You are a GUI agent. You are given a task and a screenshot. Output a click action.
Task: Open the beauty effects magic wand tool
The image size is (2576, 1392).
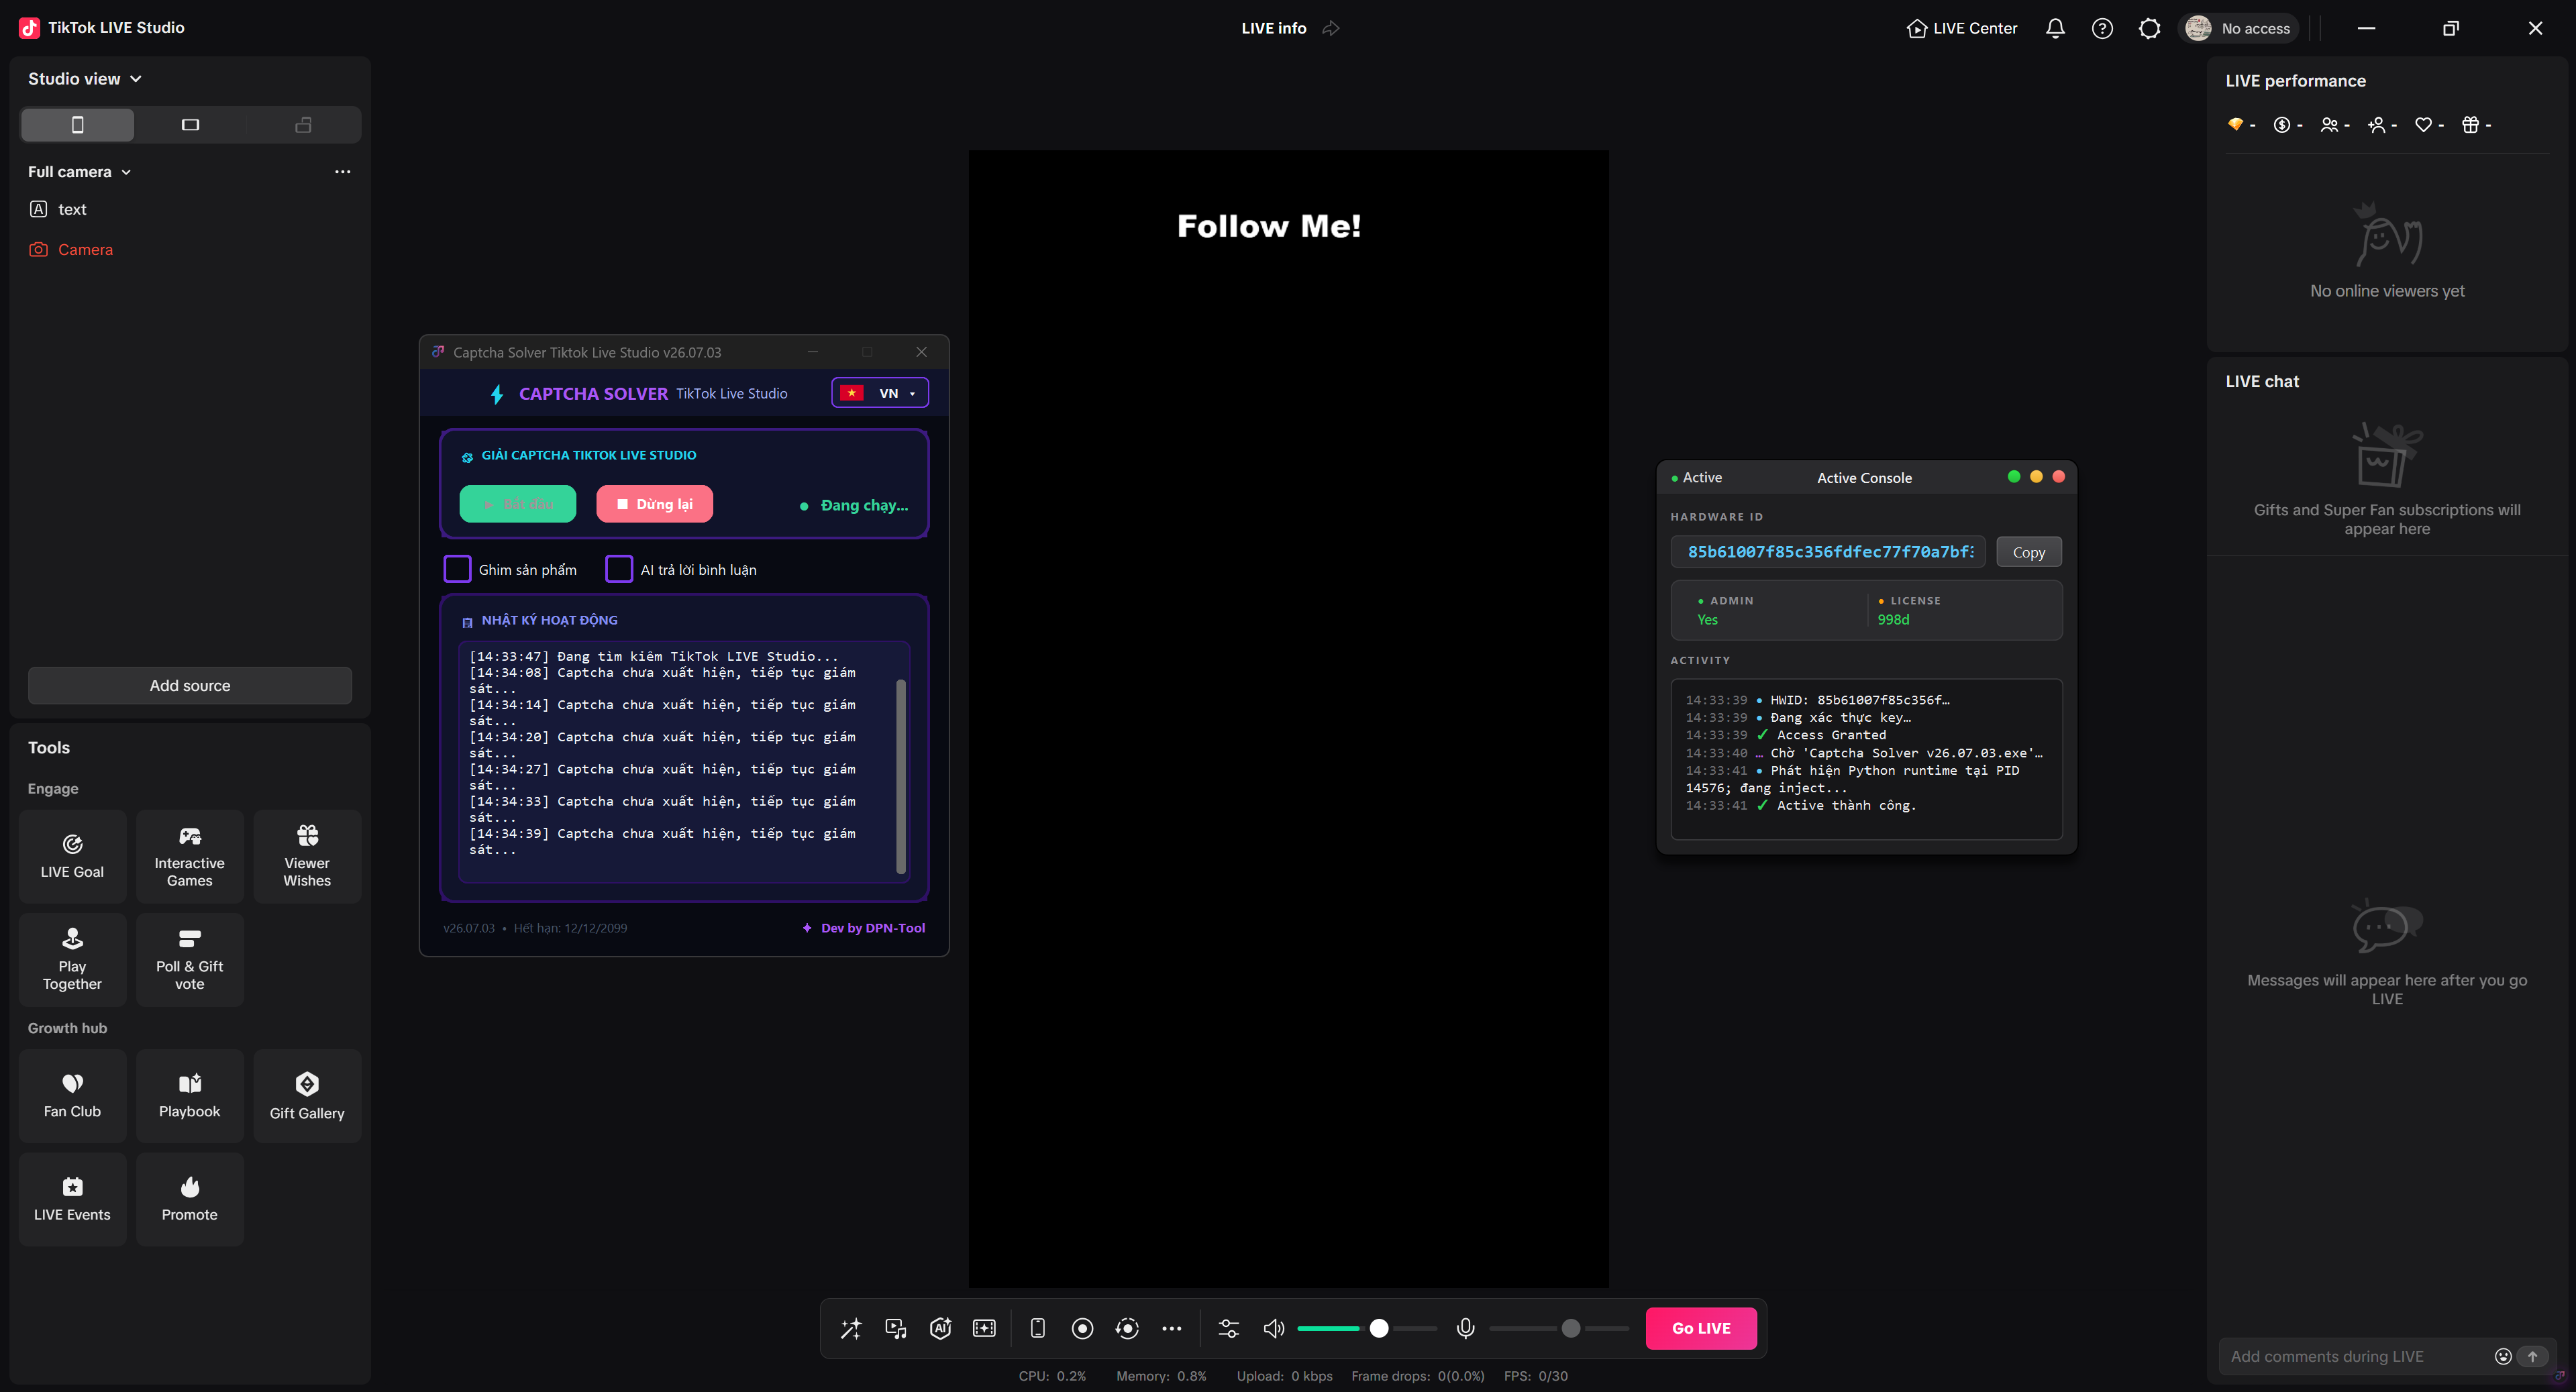(x=850, y=1328)
